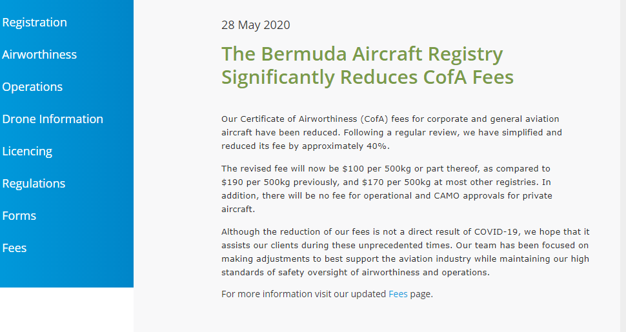Click the 'For more information visit' sentence

coord(303,294)
